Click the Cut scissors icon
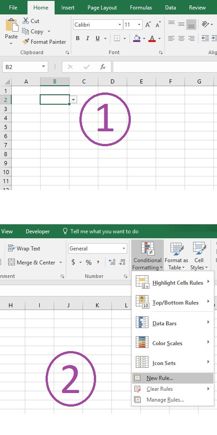The image size is (217, 435). tap(26, 21)
